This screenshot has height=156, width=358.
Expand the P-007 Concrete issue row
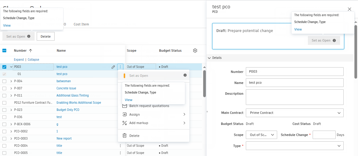coord(11,88)
